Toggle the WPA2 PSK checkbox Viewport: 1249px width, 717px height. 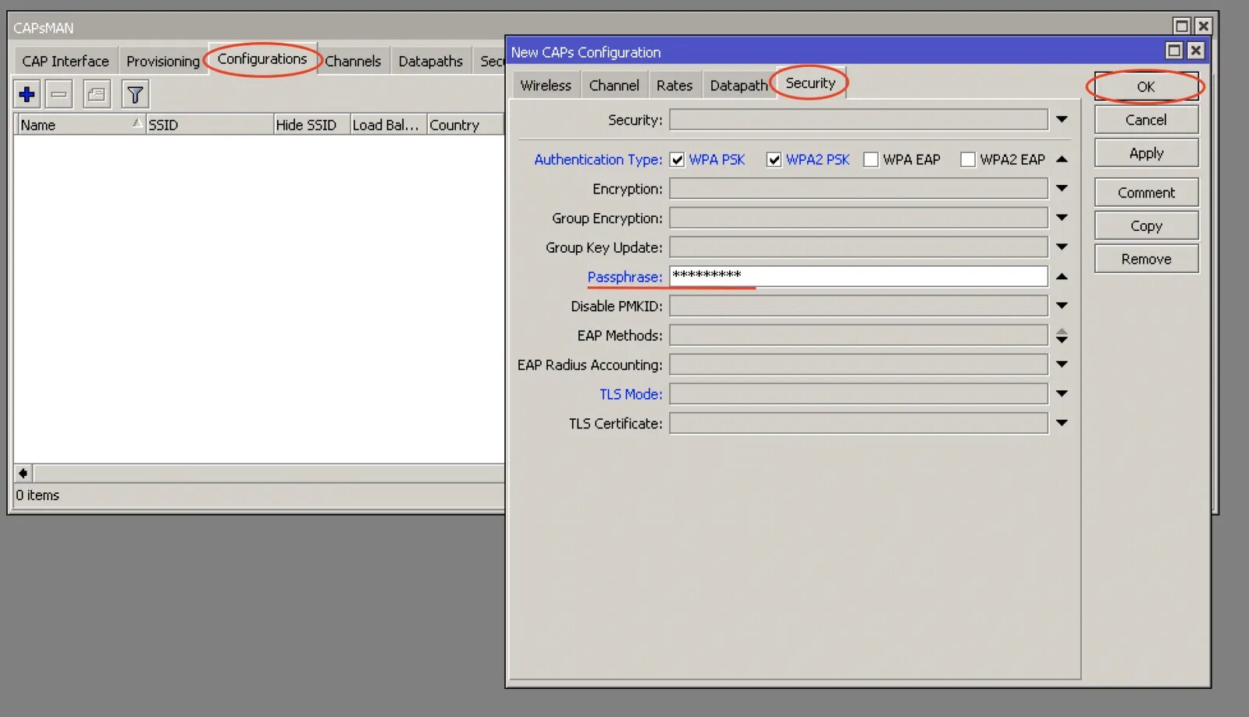pos(774,160)
